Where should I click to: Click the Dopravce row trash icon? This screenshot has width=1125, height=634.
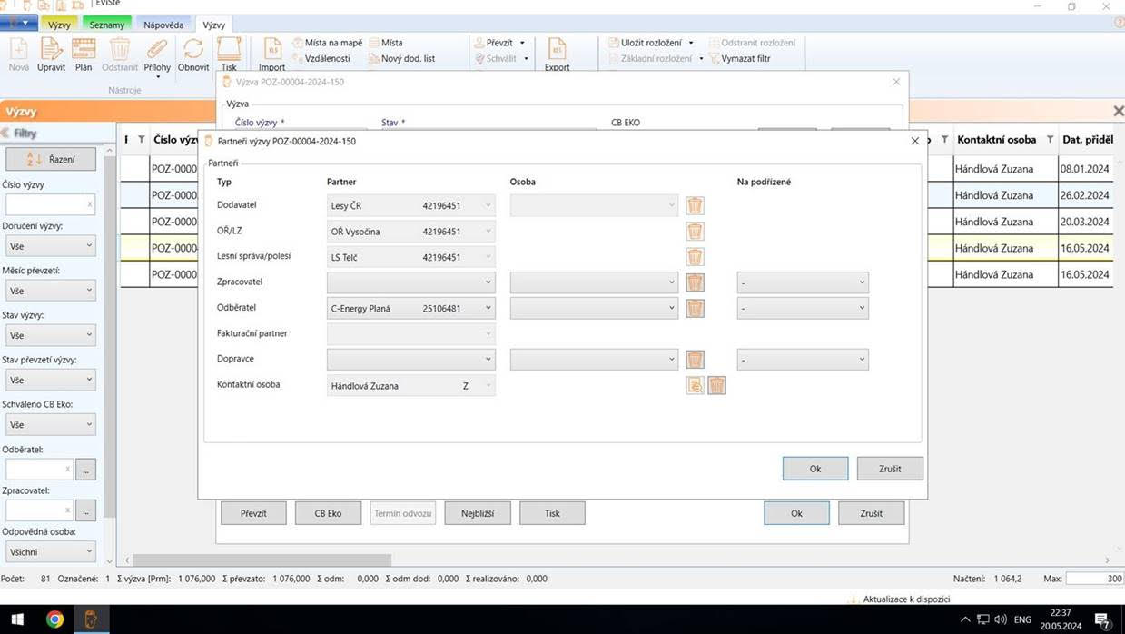coord(695,360)
